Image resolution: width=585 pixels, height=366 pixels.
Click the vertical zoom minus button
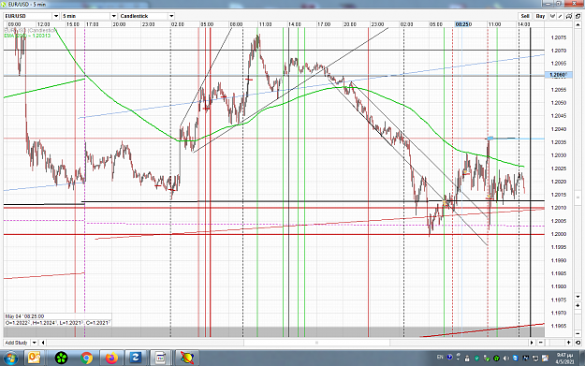click(x=578, y=333)
